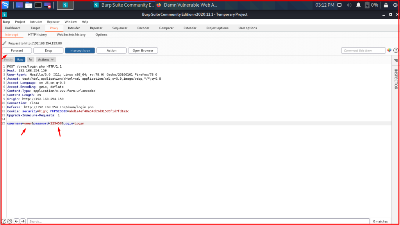The height and width of the screenshot is (225, 400).
Task: Click inside the comment this item field
Action: tap(363, 50)
